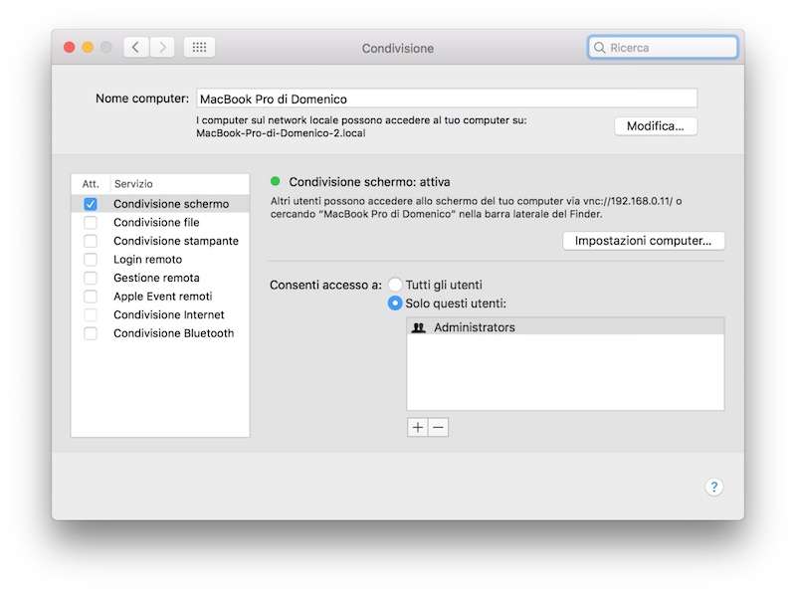
Task: Enable Condivisione file checkbox
Action: tap(91, 222)
